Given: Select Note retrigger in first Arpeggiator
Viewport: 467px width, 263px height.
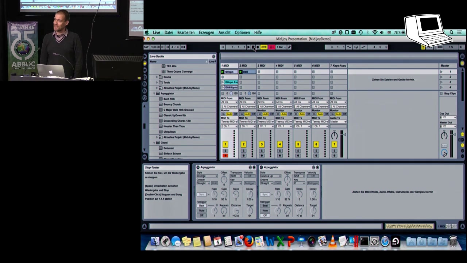Looking at the screenshot, I should pyautogui.click(x=202, y=210).
